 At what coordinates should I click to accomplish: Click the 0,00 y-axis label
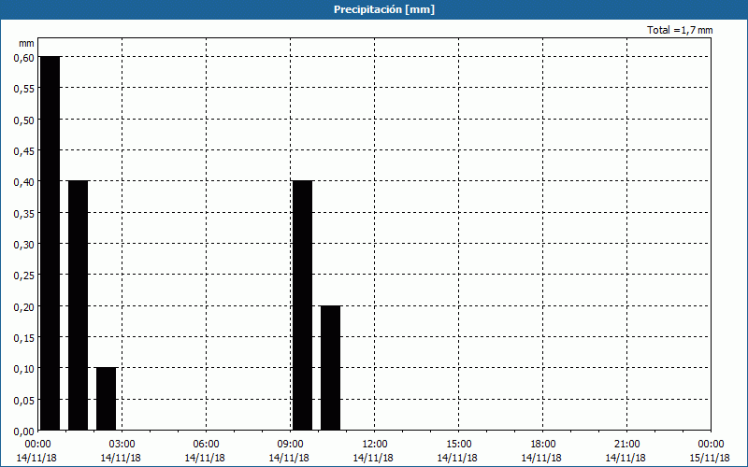point(24,432)
